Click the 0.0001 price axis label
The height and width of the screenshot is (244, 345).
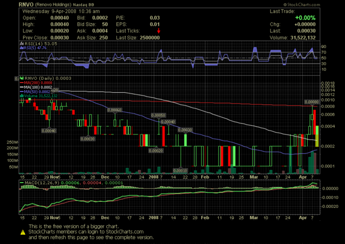pyautogui.click(x=328, y=166)
